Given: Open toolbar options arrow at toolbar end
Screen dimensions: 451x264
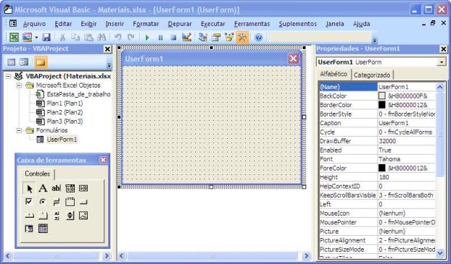Looking at the screenshot, I should coord(375,41).
